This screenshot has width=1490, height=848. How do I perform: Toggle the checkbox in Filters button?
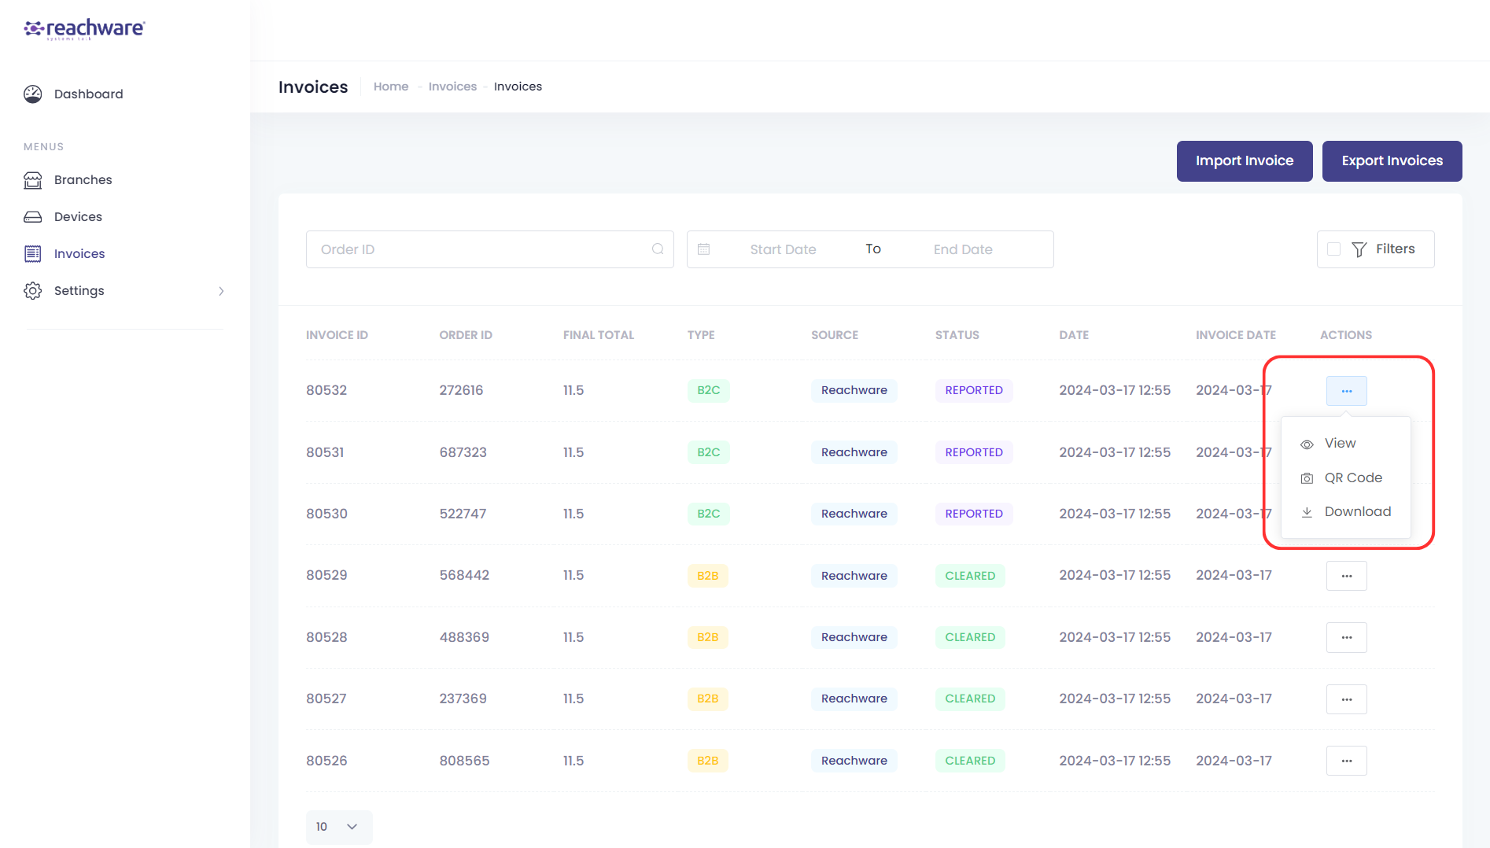pyautogui.click(x=1333, y=249)
